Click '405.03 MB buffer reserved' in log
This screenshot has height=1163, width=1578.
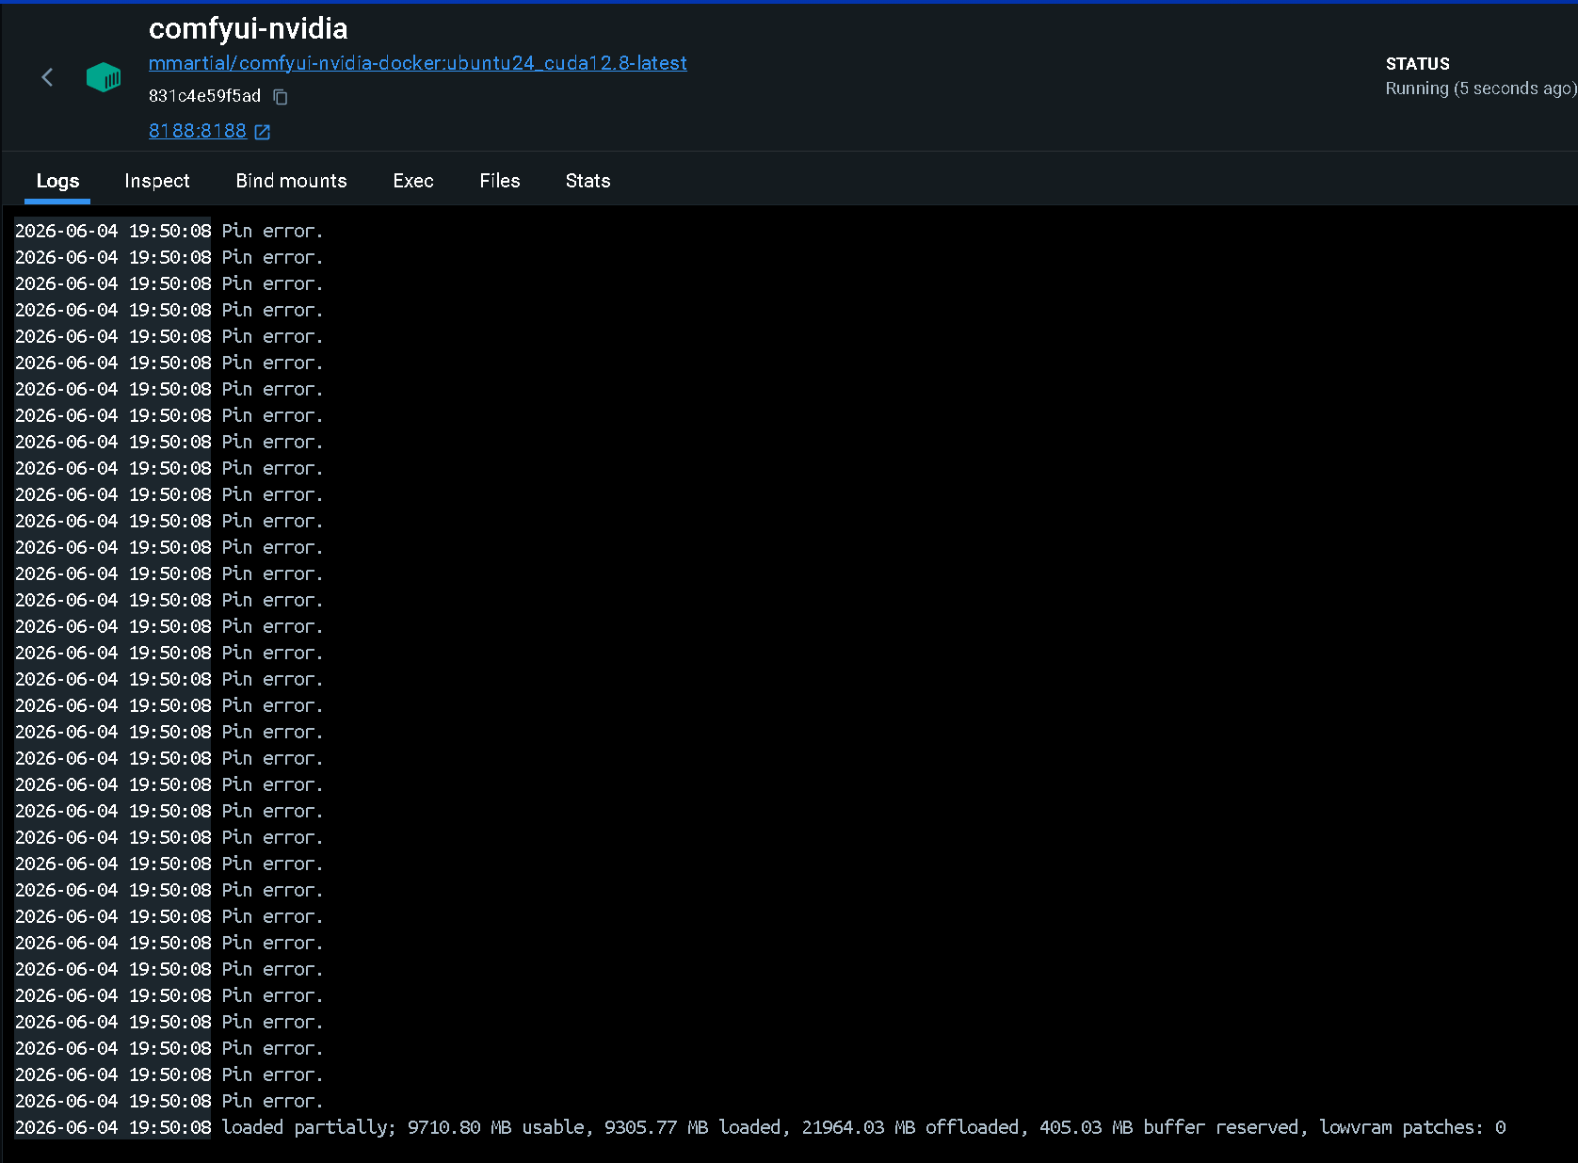click(1169, 1127)
